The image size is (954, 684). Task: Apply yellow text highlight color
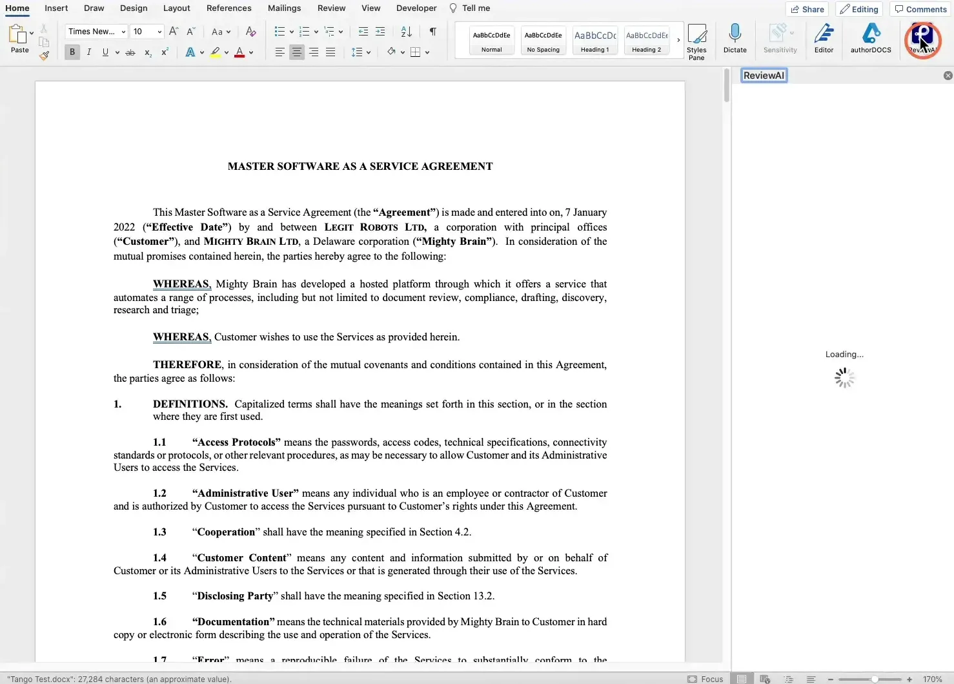(215, 52)
